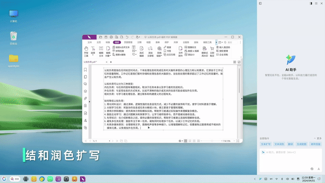Viewport: 325px width, 183px height.
Task: Switch to the Convert (转换) tab
Action: coord(108,42)
